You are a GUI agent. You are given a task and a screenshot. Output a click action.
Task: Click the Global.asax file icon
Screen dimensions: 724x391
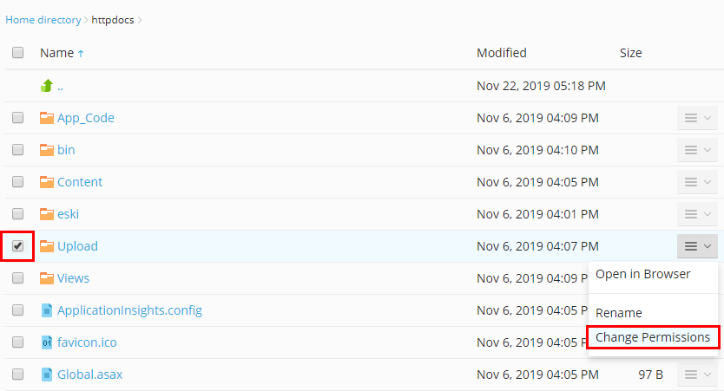47,375
